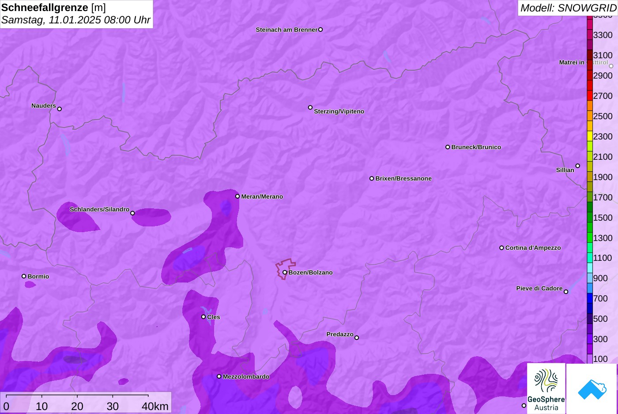Click the Bozen/Bolzano city marker
Image resolution: width=618 pixels, height=414 pixels.
pyautogui.click(x=285, y=272)
